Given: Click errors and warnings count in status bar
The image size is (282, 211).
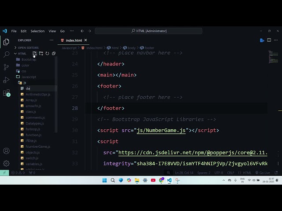Looking at the screenshot, I should coord(18,173).
